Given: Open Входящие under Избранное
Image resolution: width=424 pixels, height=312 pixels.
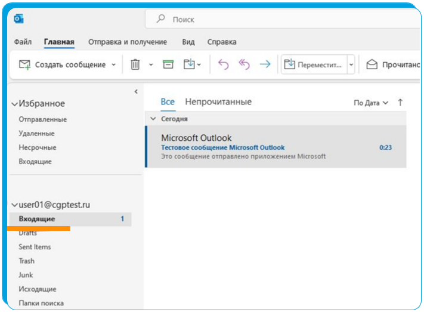Looking at the screenshot, I should point(35,162).
